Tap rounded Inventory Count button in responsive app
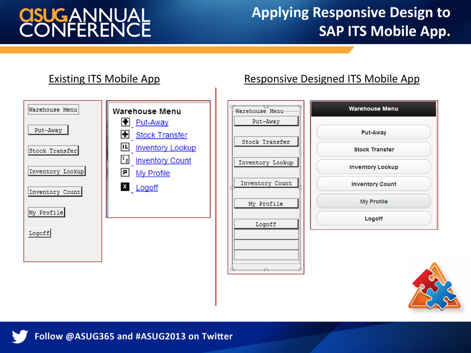The width and height of the screenshot is (471, 353). click(x=373, y=184)
